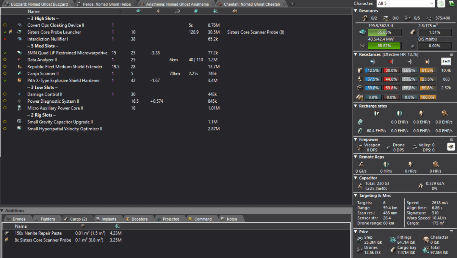The width and height of the screenshot is (457, 258).
Task: Open the Implants tab in Additions
Action: (109, 219)
